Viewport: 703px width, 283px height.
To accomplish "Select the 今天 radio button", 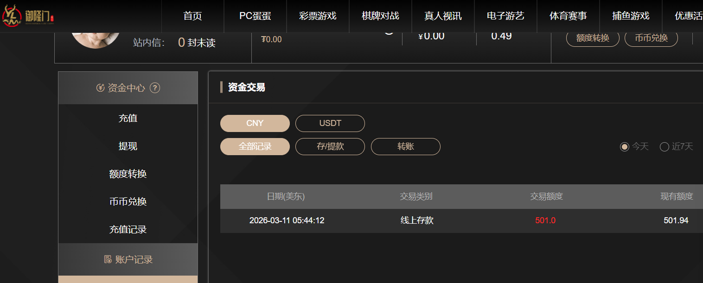I will point(625,147).
